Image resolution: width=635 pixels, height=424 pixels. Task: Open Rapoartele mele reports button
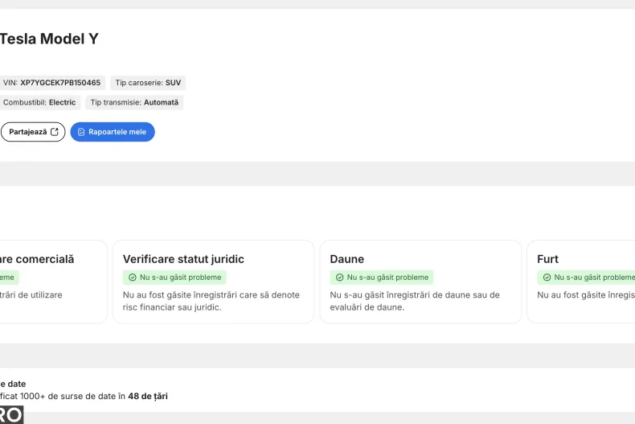click(x=113, y=132)
